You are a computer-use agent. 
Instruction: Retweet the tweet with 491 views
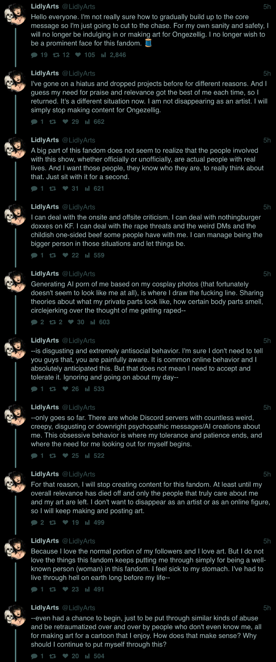53,589
